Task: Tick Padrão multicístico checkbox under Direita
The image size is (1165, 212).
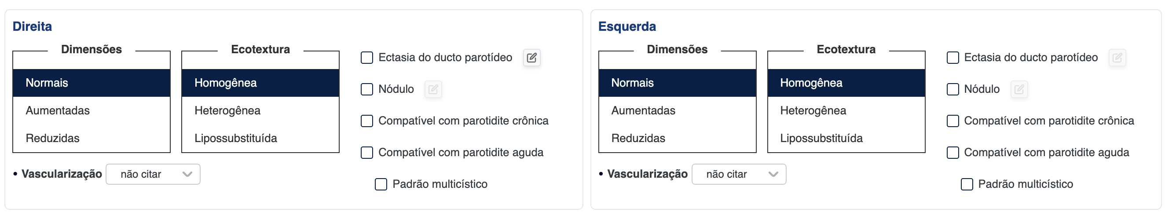Action: coord(381,184)
